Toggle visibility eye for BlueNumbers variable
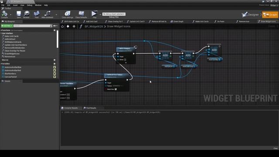The image size is (279, 157). coord(54,74)
